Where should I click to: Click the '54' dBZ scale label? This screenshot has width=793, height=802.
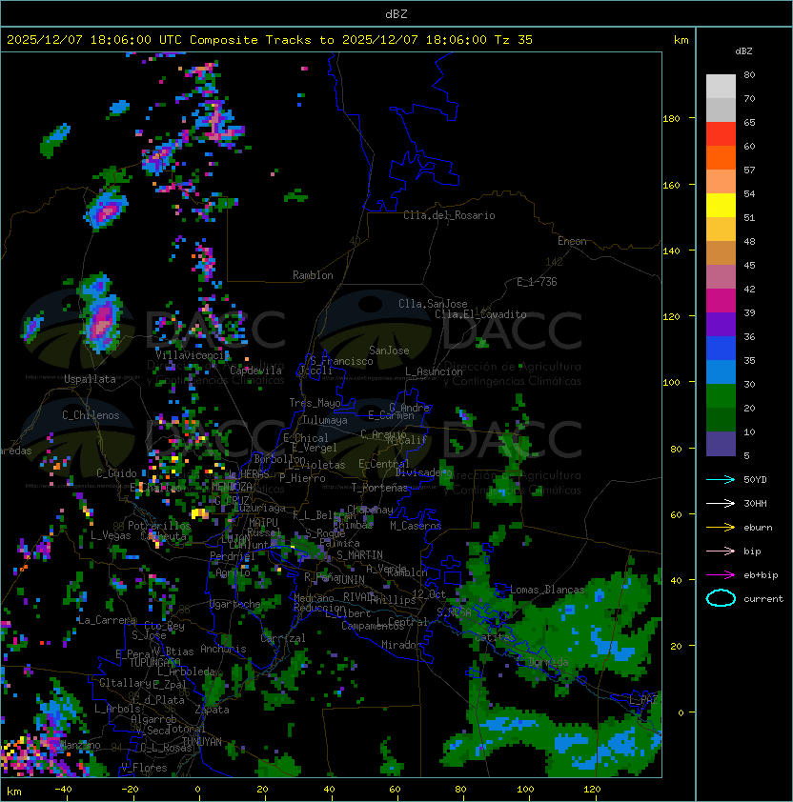point(749,194)
